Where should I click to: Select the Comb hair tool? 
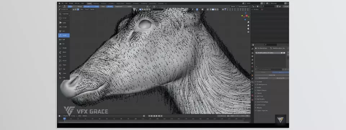click(64, 23)
